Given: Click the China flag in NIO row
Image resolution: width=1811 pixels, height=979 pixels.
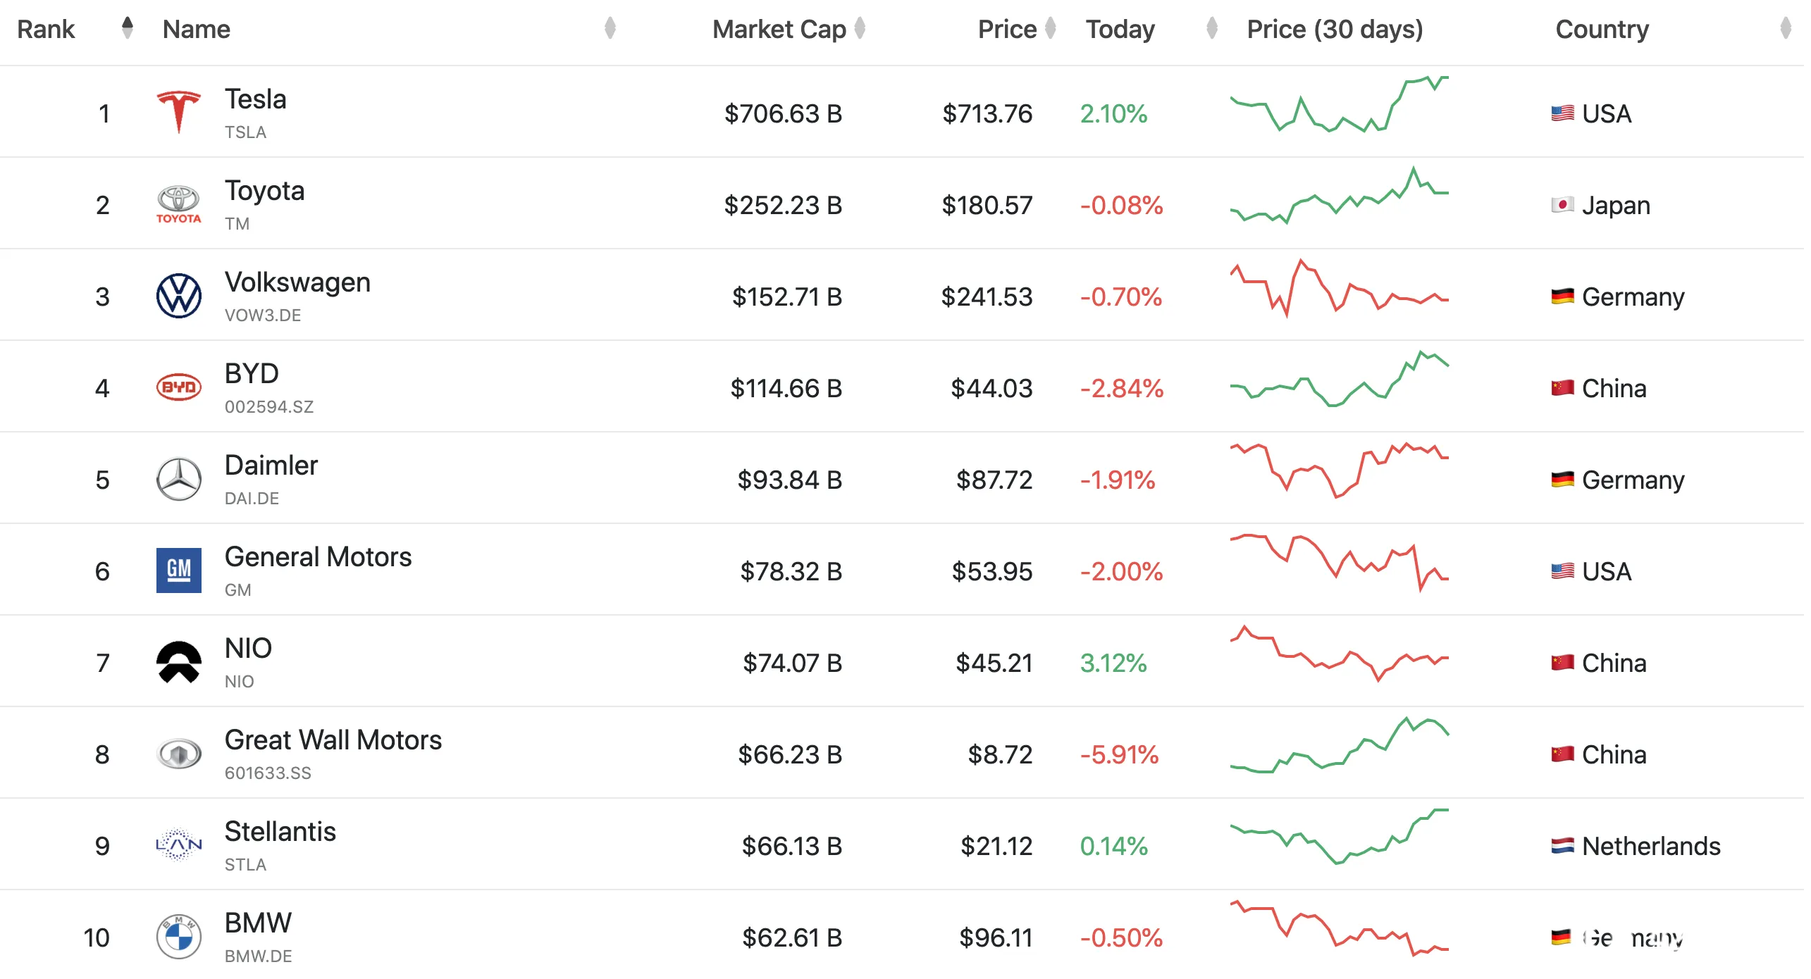Looking at the screenshot, I should coord(1562,663).
